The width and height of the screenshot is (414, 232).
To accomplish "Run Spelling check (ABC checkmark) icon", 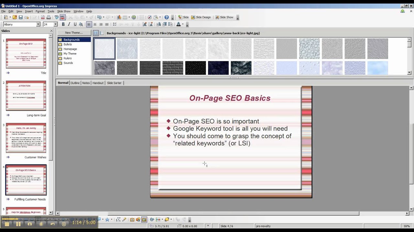I will pos(57,17).
